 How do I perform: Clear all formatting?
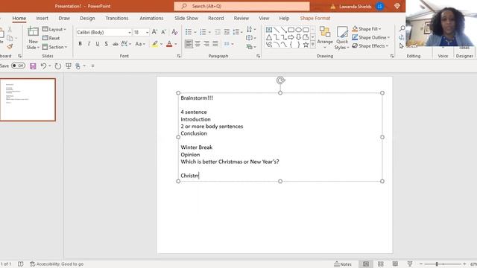point(174,32)
